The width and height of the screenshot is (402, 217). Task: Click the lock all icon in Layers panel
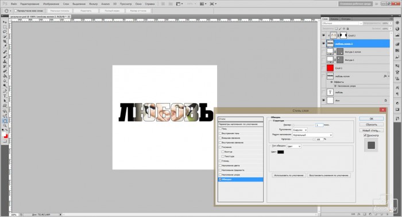pos(347,29)
